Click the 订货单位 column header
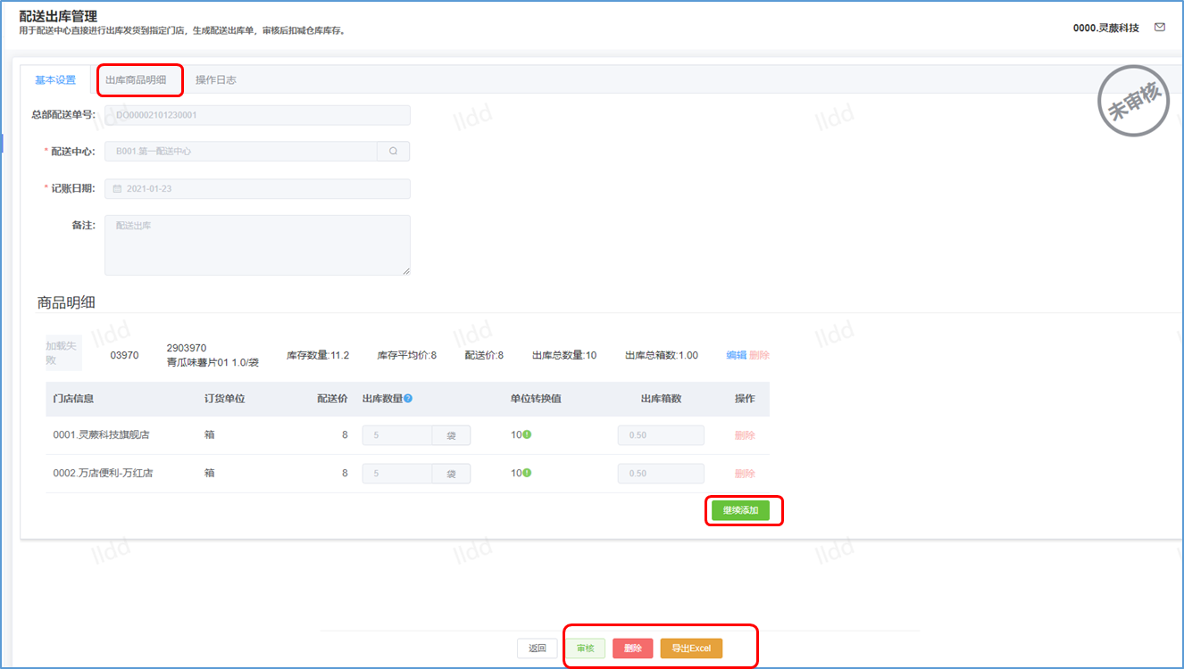 (224, 399)
